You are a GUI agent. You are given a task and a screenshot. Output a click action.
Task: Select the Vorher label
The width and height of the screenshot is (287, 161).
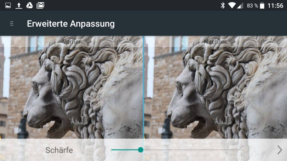tap(71, 42)
